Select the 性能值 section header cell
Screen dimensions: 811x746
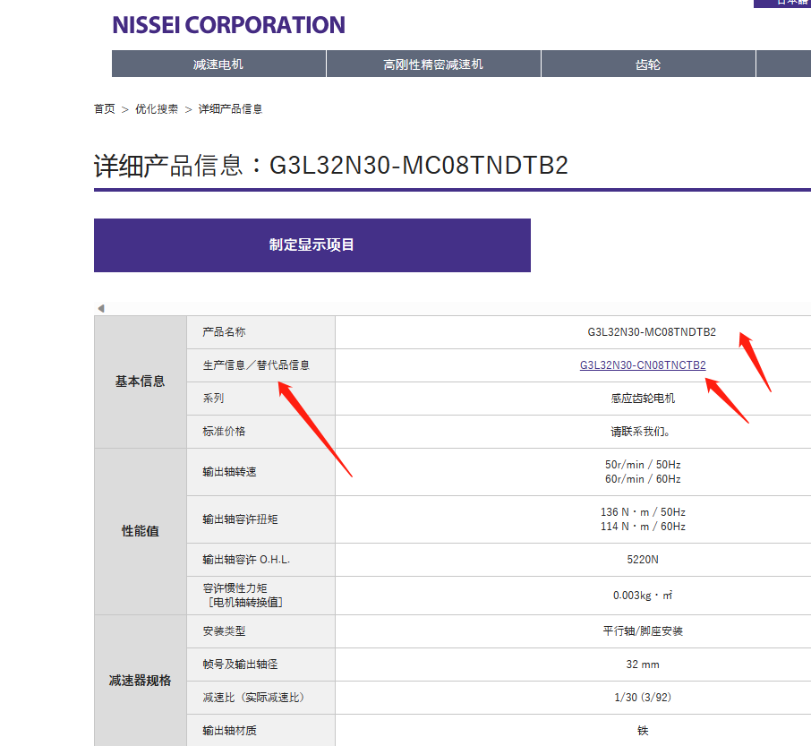pos(139,531)
